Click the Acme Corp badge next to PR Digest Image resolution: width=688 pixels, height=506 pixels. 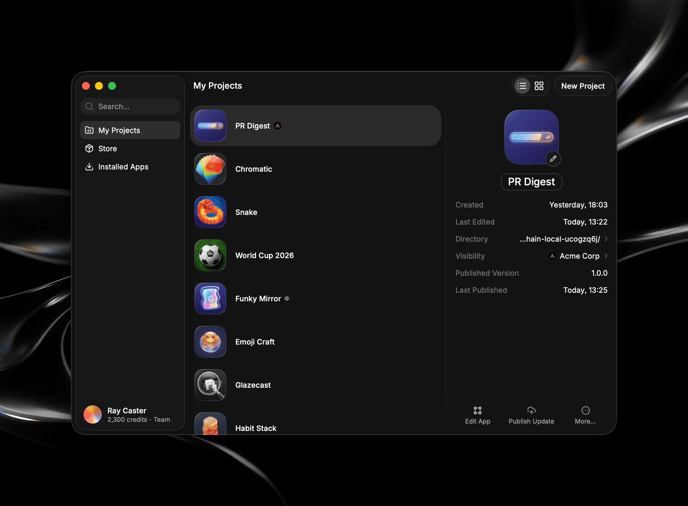(277, 126)
